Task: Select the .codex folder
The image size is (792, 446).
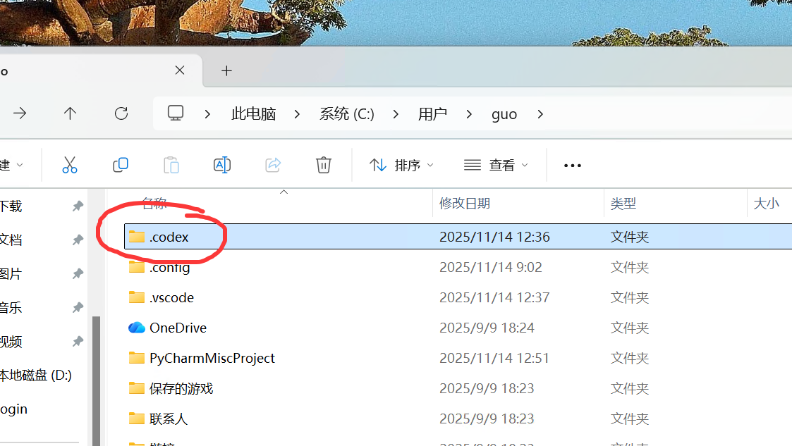Action: [x=169, y=237]
